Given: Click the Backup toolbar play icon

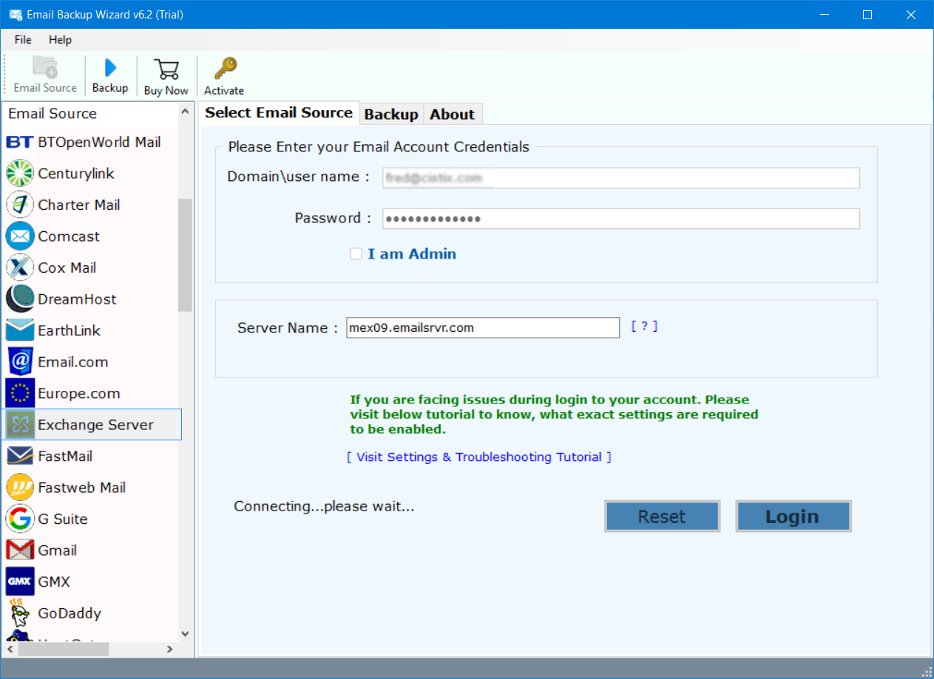Looking at the screenshot, I should pyautogui.click(x=110, y=68).
